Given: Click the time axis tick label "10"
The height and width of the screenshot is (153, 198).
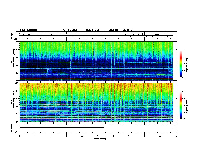Looking at the screenshot, I should [x=176, y=136].
